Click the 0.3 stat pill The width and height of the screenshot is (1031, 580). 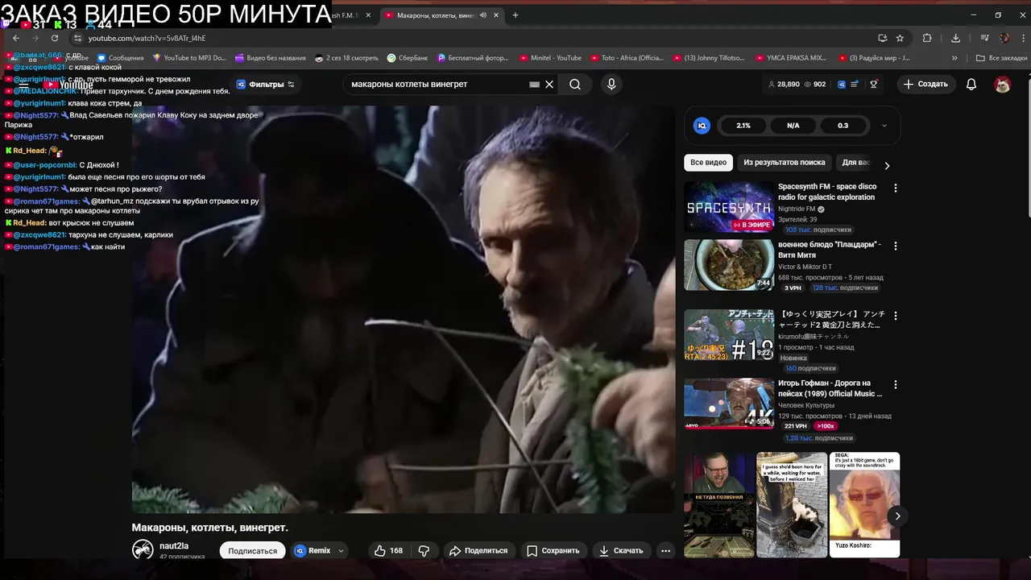click(843, 126)
